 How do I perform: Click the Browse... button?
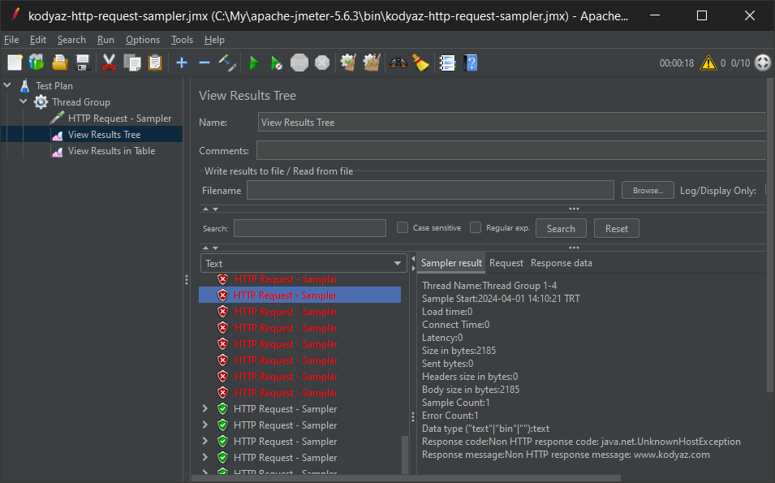(648, 190)
